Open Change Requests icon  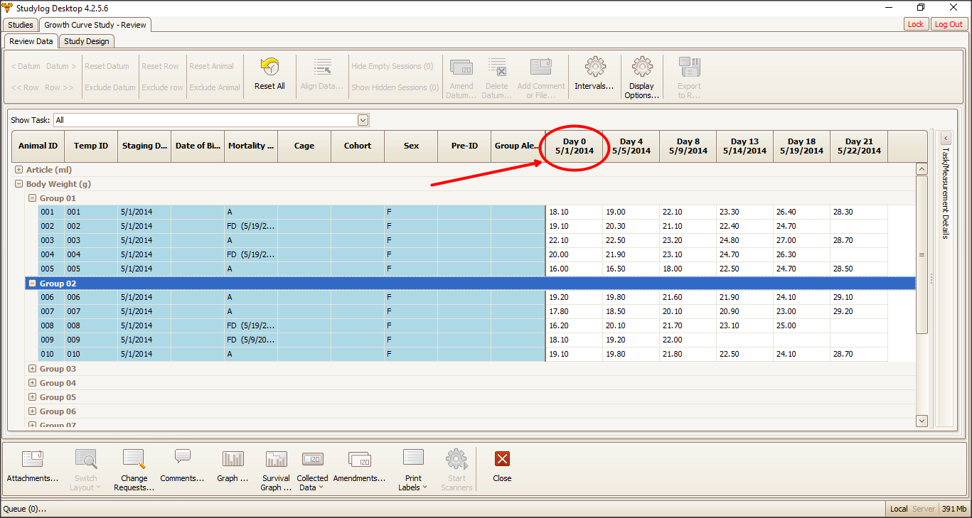[x=134, y=459]
